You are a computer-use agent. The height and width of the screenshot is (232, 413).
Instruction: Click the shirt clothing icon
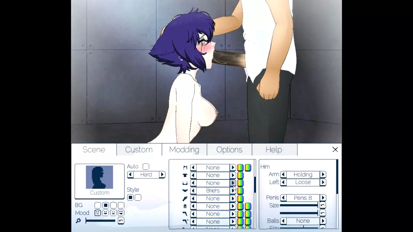tap(185, 175)
